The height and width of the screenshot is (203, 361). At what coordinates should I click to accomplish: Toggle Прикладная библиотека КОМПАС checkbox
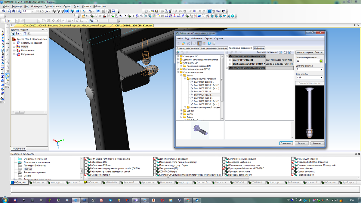pyautogui.click(x=224, y=168)
